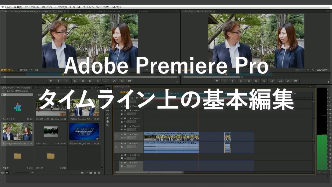332x187 pixels.
Task: Open the シーケンス(S) menu
Action: [60, 7]
